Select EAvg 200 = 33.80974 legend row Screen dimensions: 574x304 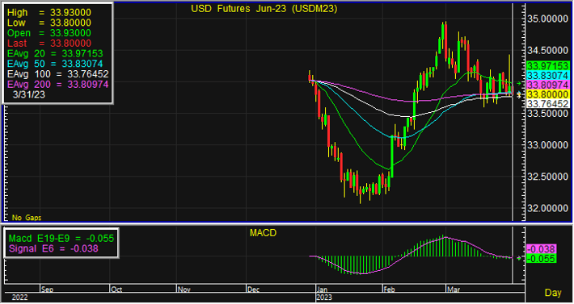(58, 85)
